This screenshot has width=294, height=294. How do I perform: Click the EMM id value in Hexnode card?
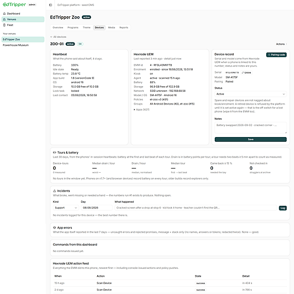[x=161, y=65]
